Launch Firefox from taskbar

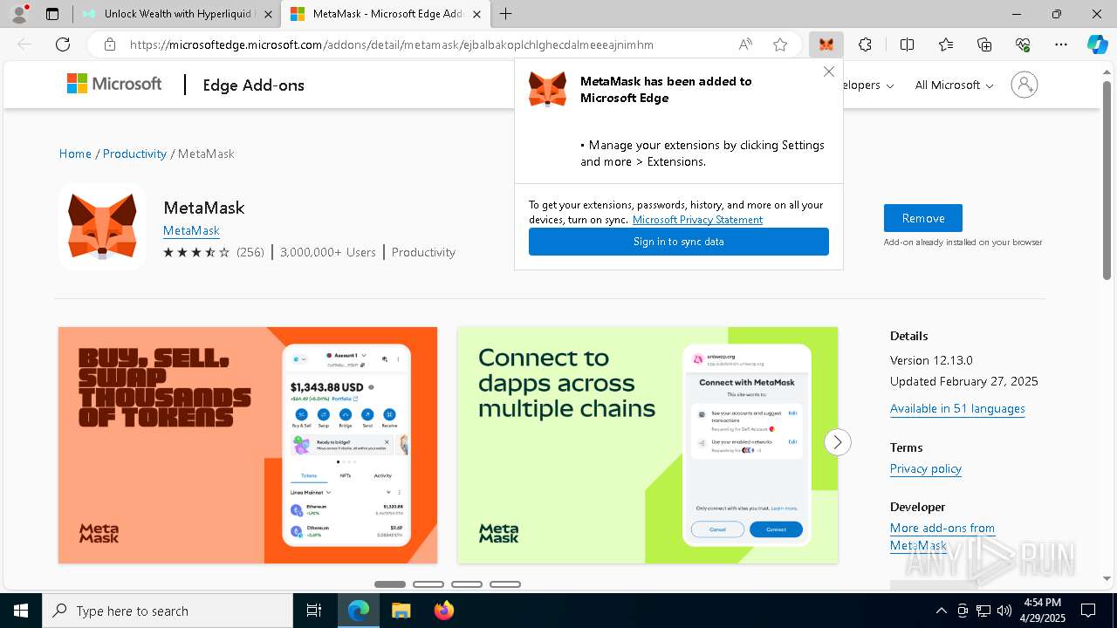[443, 611]
